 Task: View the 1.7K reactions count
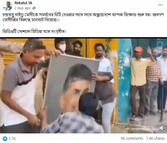point(12,139)
